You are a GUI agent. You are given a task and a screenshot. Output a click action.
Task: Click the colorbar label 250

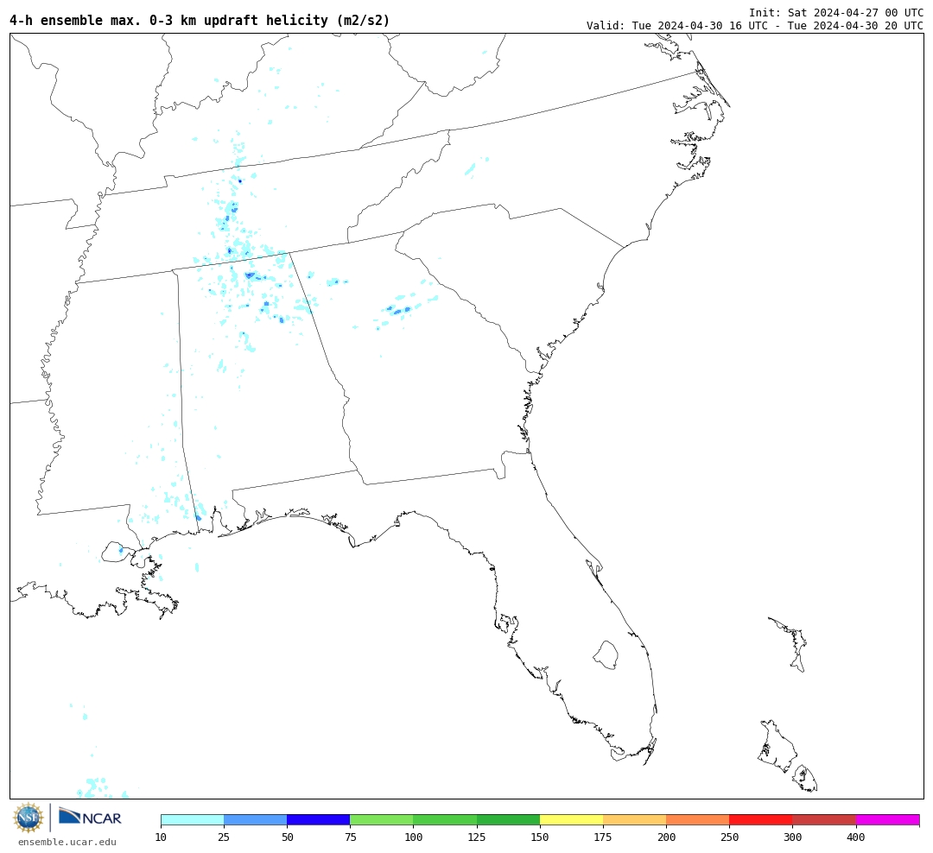(729, 837)
